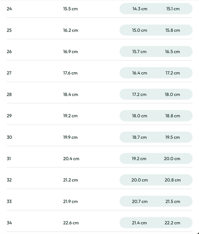Viewport: 199px width, 234px height.
Task: Select size 30 row label
Action: [x=10, y=137]
